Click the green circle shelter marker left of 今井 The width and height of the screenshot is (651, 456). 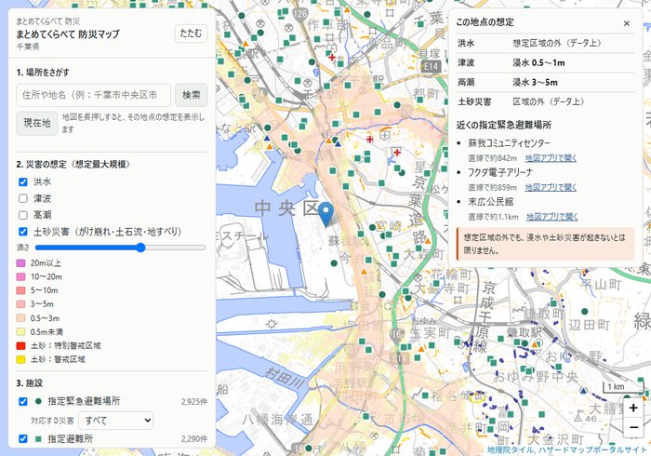pyautogui.click(x=334, y=262)
